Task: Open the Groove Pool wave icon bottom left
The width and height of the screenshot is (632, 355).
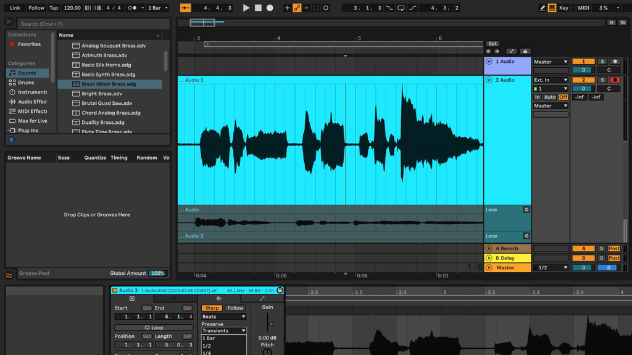Action: coord(8,272)
